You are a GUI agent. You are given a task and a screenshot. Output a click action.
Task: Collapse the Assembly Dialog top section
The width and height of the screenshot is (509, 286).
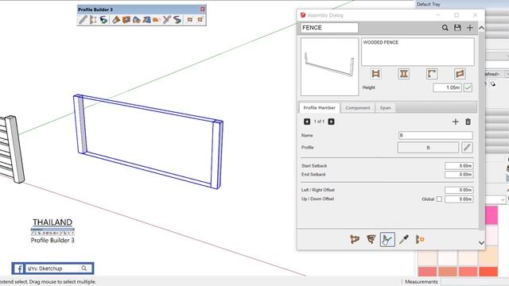coord(481,28)
